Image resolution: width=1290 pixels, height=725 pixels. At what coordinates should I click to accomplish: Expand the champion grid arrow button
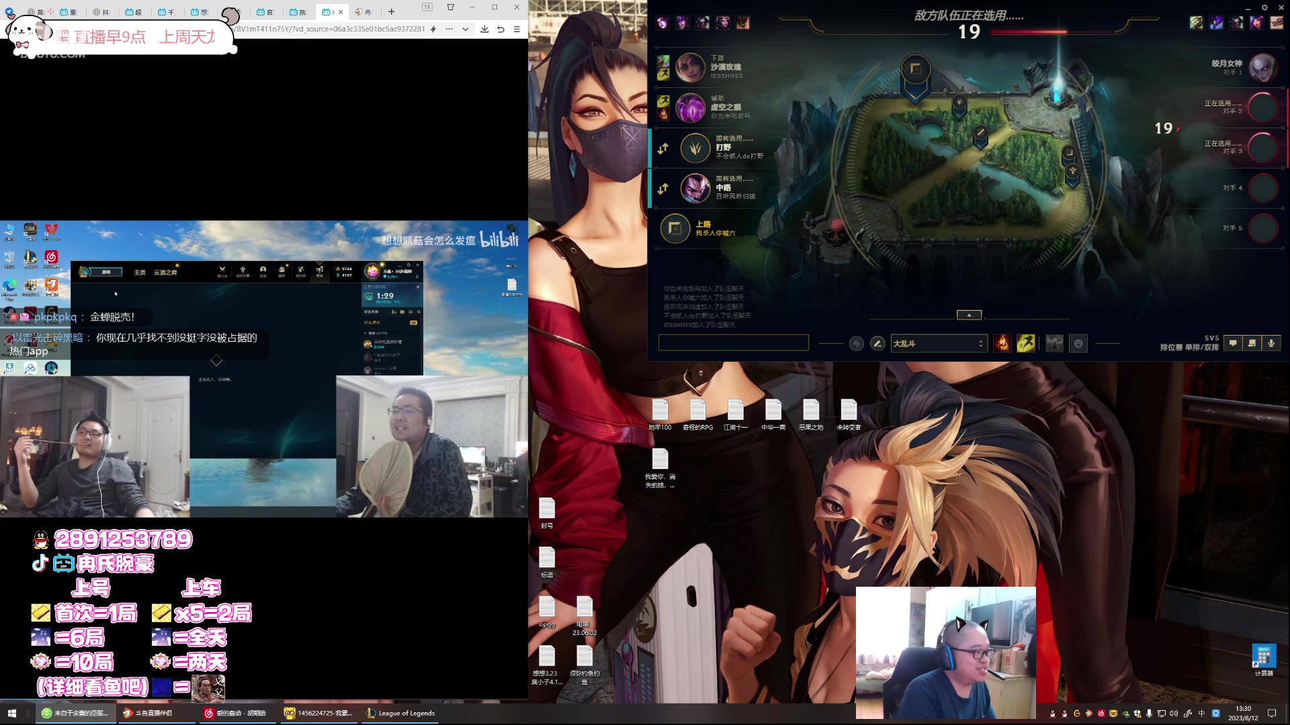[x=969, y=315]
